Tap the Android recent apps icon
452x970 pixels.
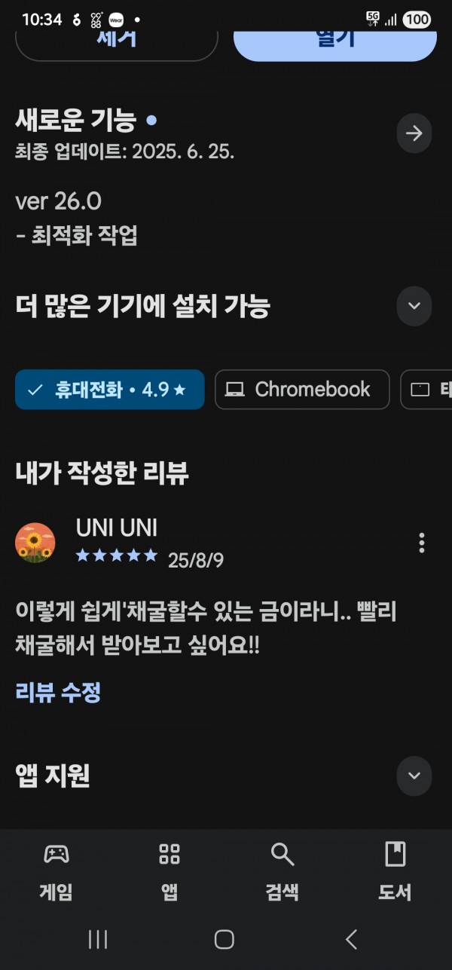pyautogui.click(x=98, y=939)
